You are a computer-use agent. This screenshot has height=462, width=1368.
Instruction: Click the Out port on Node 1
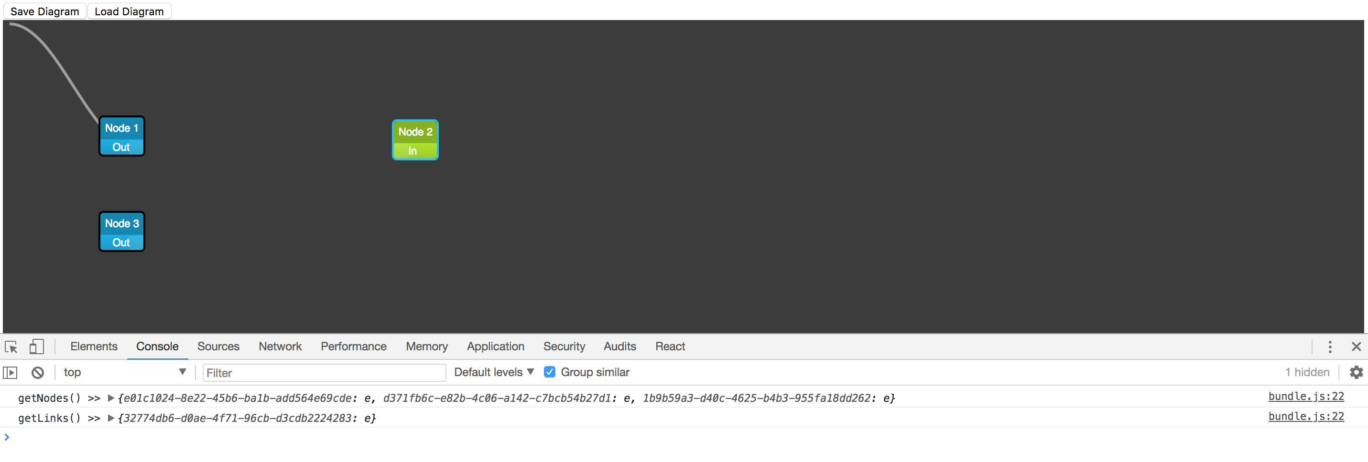click(121, 147)
